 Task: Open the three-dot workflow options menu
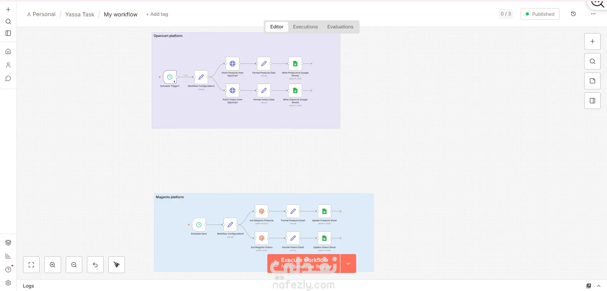(x=593, y=14)
